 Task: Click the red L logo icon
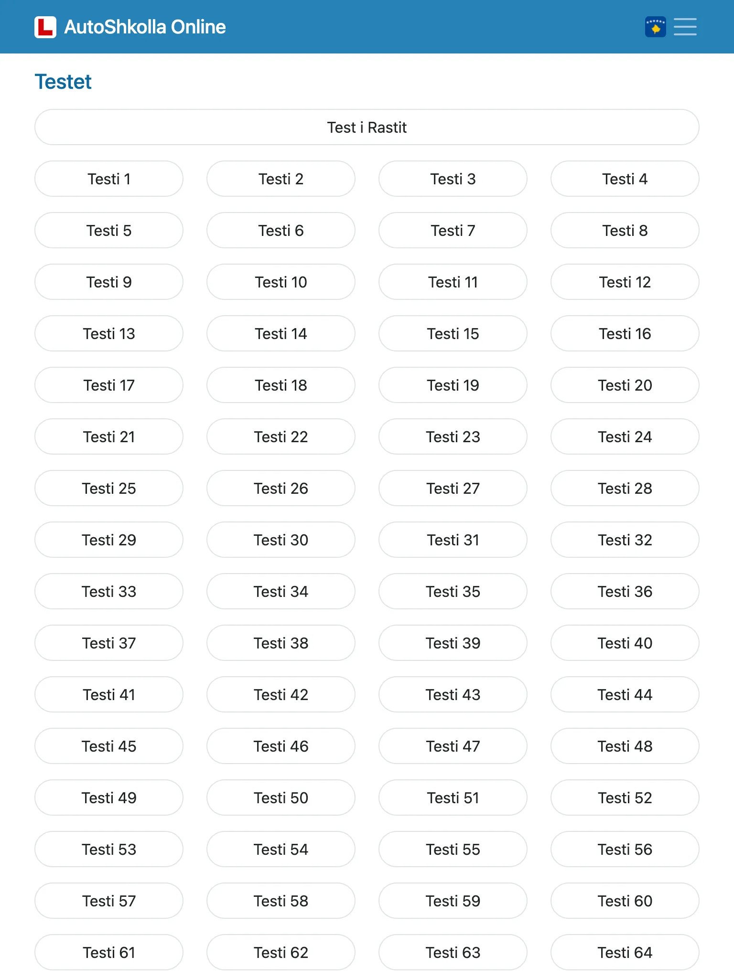[45, 27]
